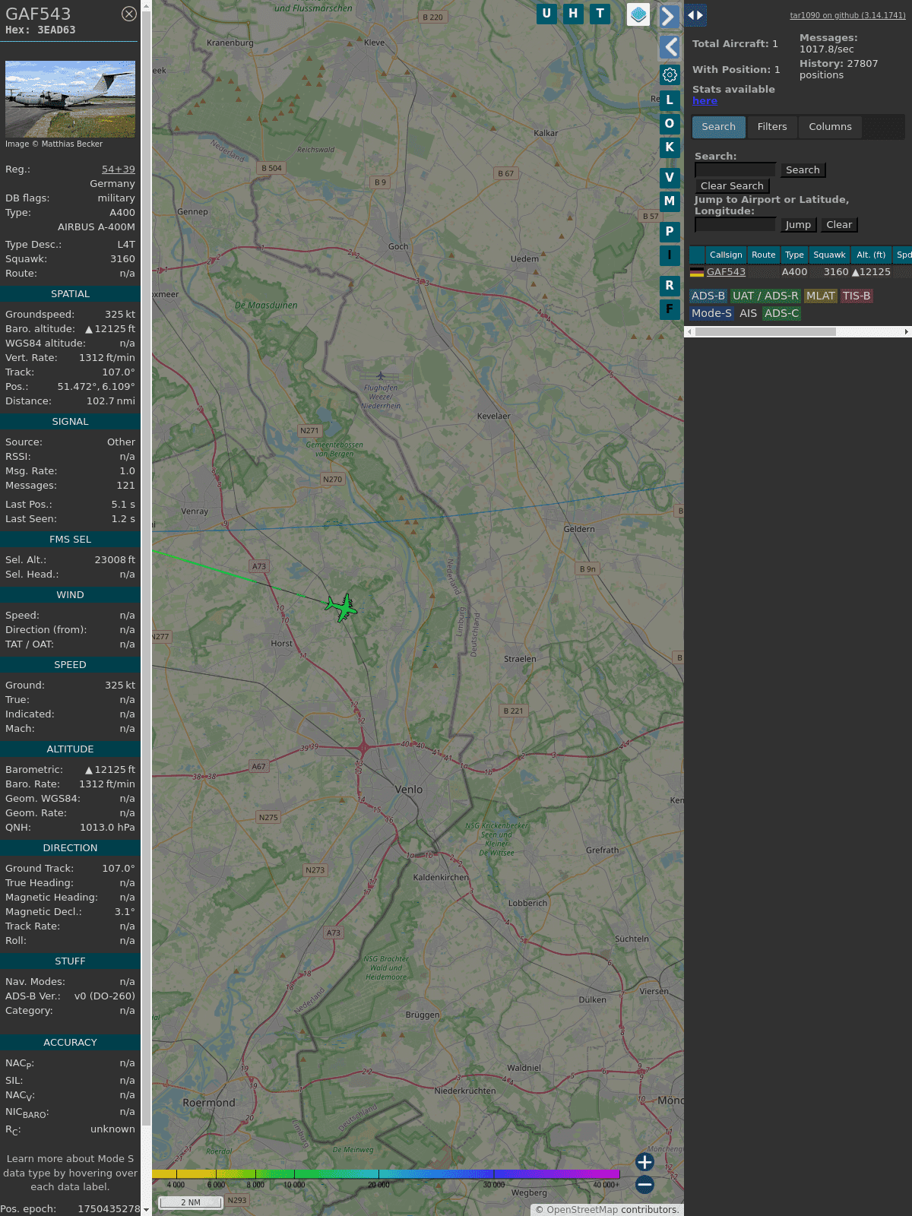
Task: Toggle the ADS-B source legend
Action: coord(708,296)
